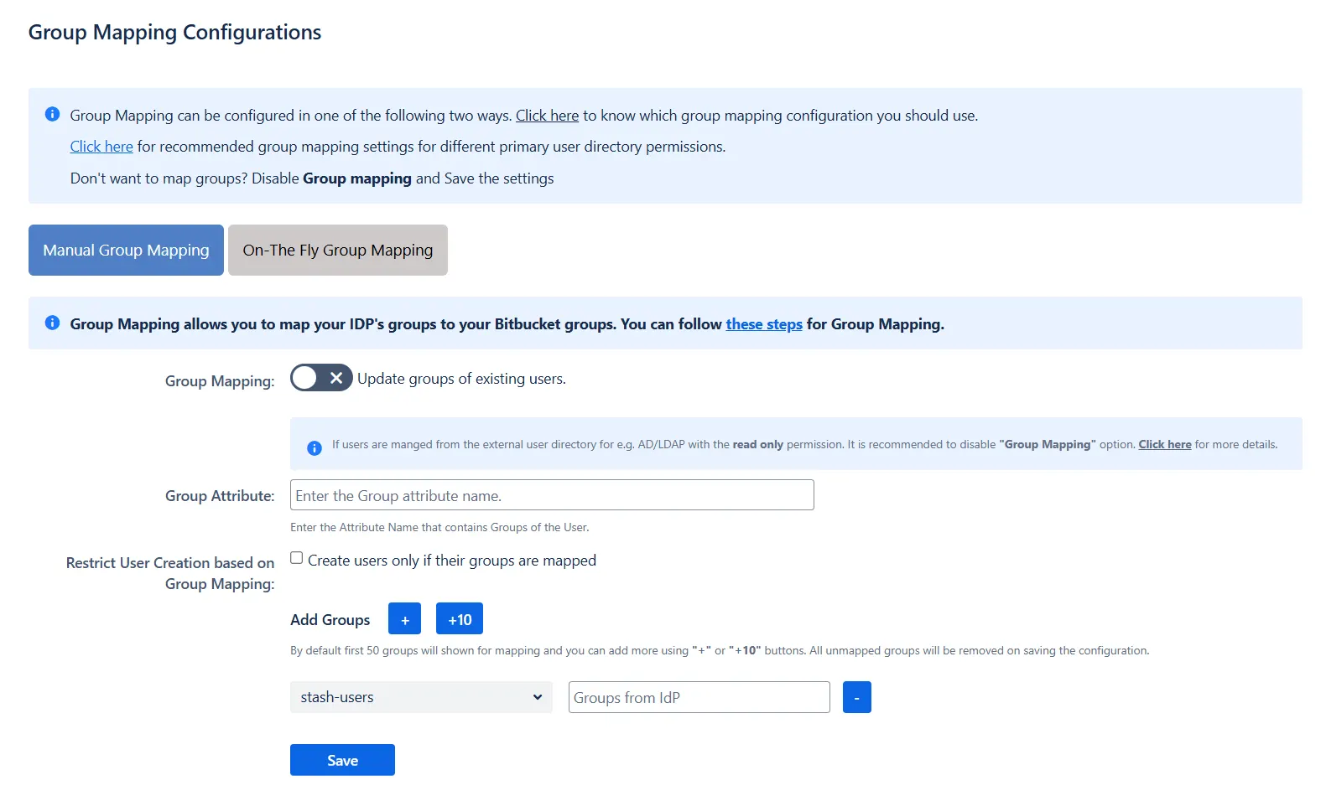Switch to Manual Group Mapping tab
The width and height of the screenshot is (1326, 796).
tap(126, 250)
